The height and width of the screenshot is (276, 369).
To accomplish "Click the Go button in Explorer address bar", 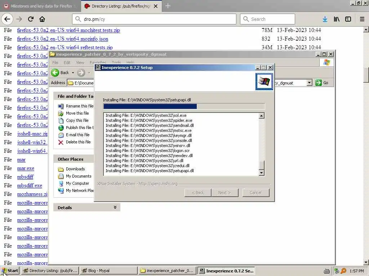I will coord(322,83).
